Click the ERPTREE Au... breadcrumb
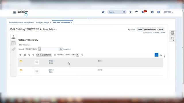 click(x=24, y=45)
